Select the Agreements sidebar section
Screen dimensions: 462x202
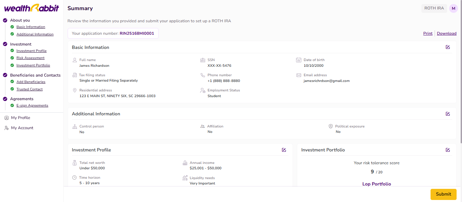[x=22, y=99]
